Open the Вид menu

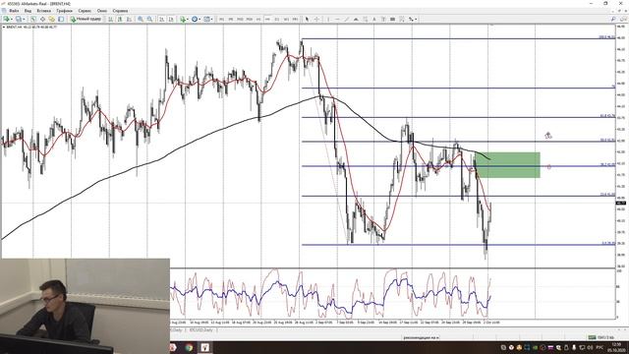pos(28,11)
